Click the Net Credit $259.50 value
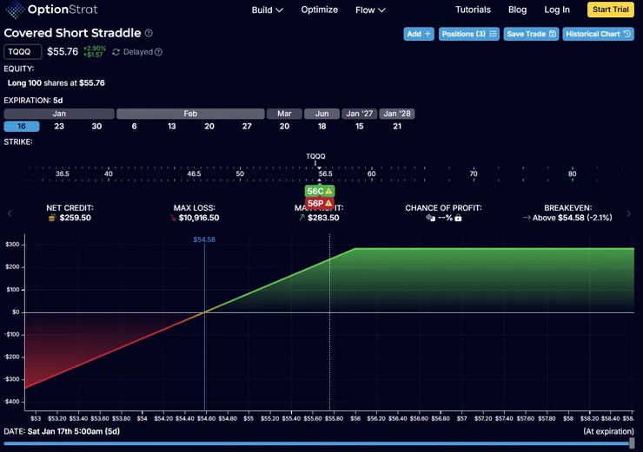The height and width of the screenshot is (452, 643). point(75,218)
